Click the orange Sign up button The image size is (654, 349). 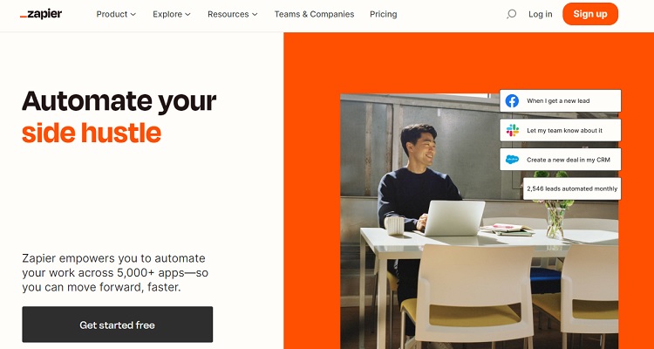pos(590,14)
